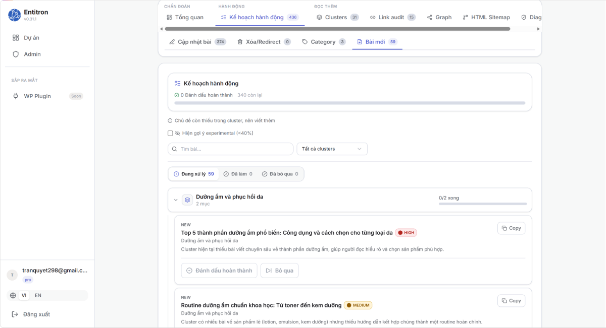Image resolution: width=606 pixels, height=328 pixels.
Task: Click the green check icon by Đánh dấu hoàn thành count
Action: 177,95
